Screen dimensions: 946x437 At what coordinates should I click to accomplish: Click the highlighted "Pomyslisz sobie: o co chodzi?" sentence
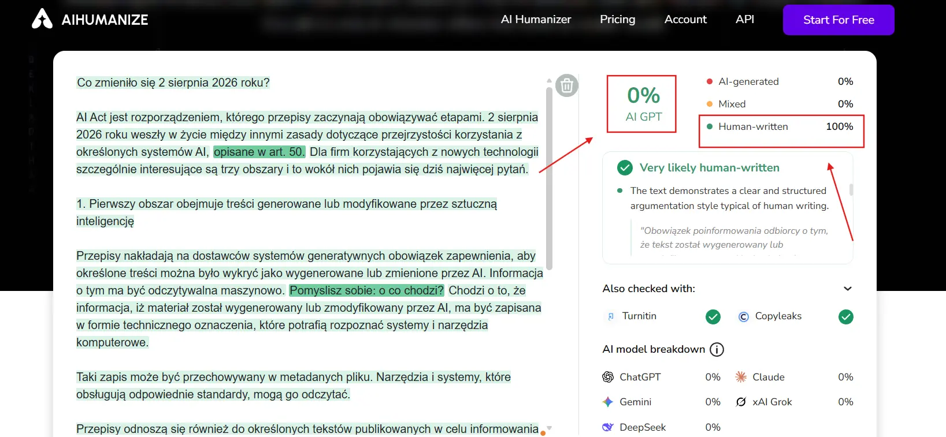(367, 290)
